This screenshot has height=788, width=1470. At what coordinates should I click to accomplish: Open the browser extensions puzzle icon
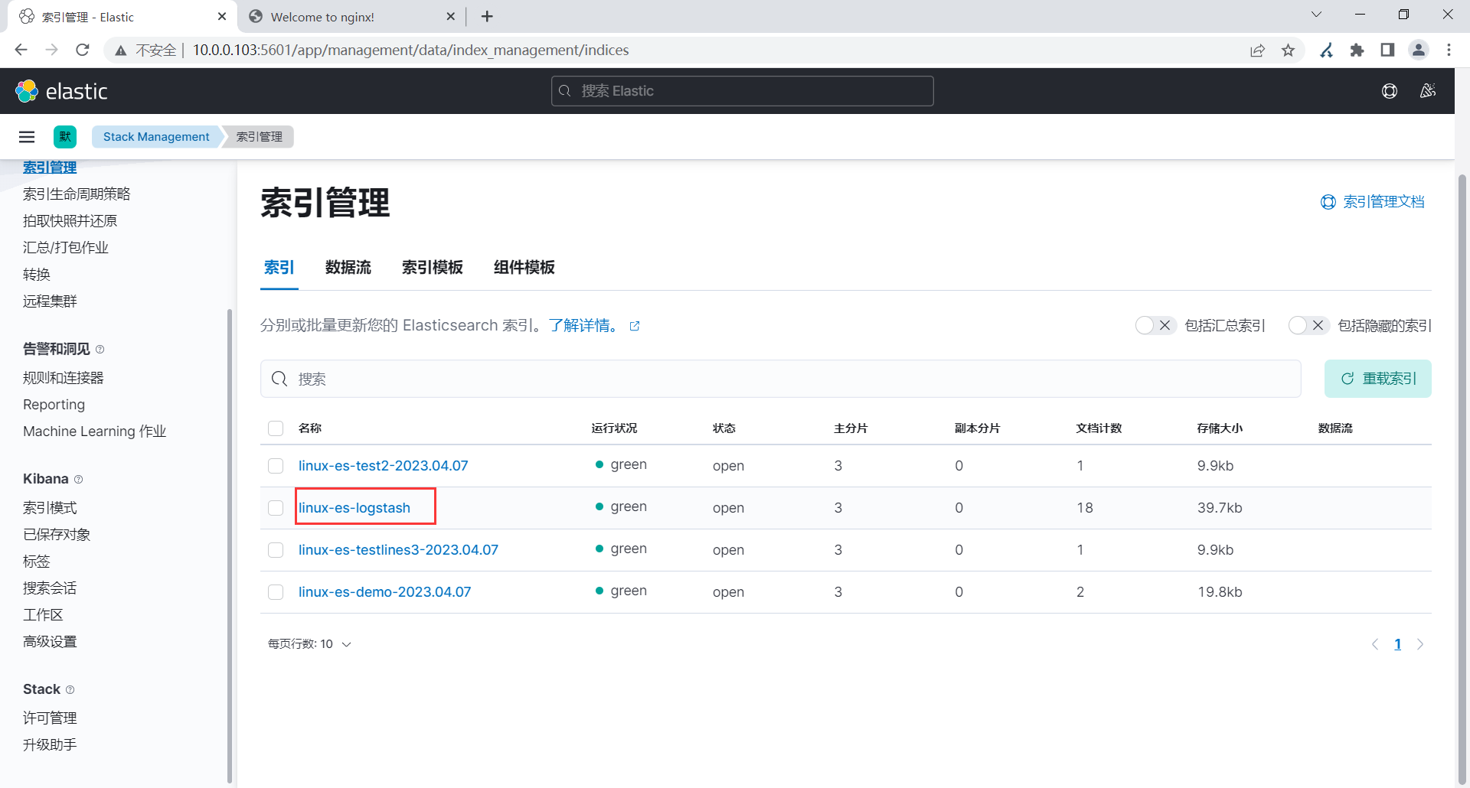click(1357, 50)
